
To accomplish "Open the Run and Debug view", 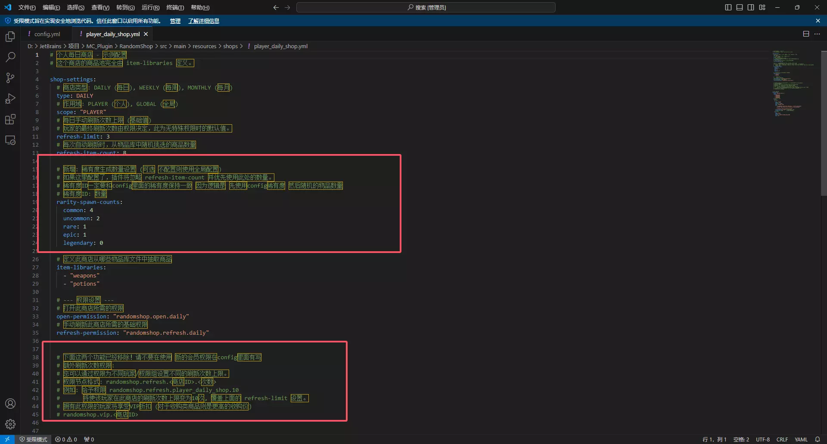I will (10, 99).
